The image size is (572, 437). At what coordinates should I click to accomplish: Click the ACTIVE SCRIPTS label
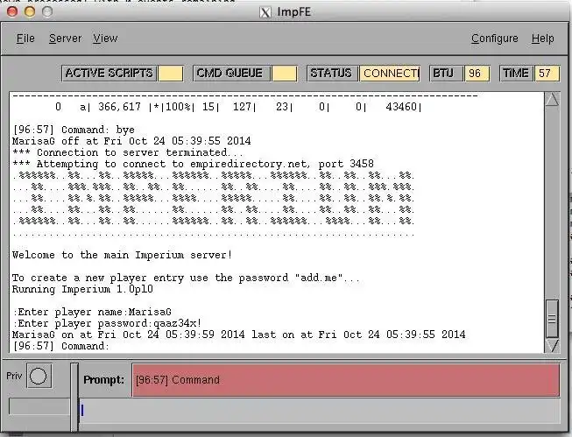[x=109, y=73]
